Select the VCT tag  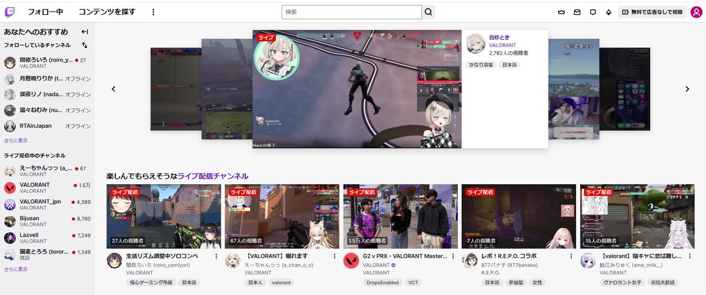(414, 283)
